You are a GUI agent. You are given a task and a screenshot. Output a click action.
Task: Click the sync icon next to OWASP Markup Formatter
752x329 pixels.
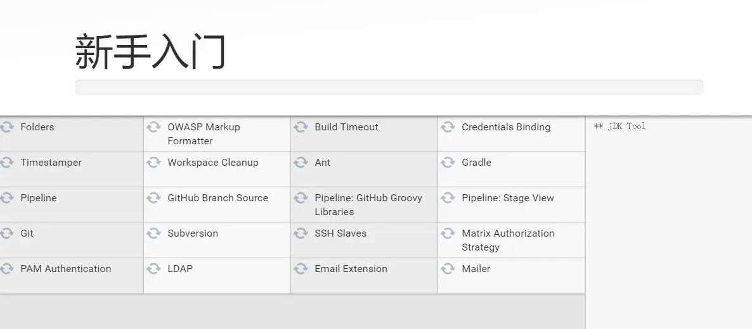(x=153, y=127)
